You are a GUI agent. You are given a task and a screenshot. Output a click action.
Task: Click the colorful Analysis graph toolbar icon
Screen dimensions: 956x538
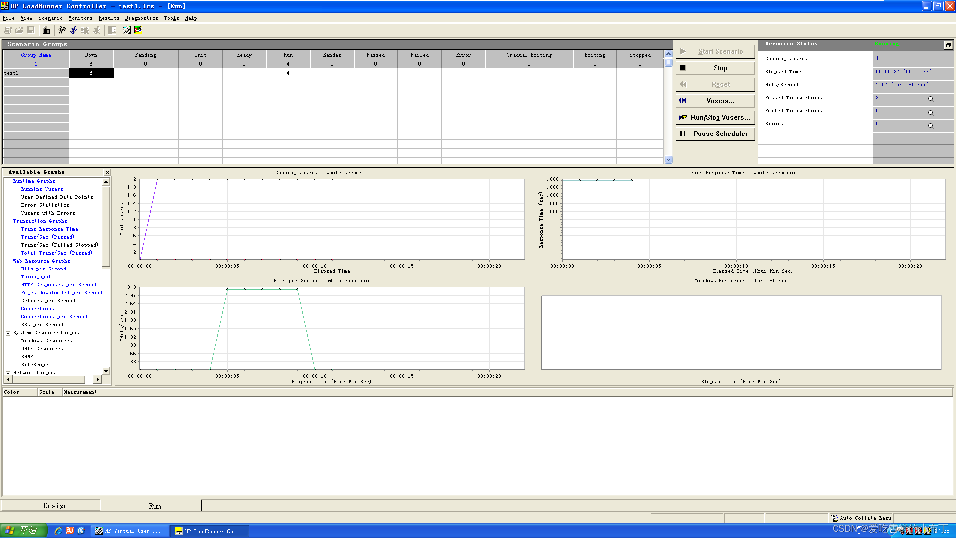click(x=138, y=30)
